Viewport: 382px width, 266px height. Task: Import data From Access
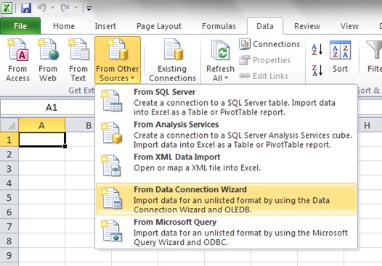[x=17, y=60]
